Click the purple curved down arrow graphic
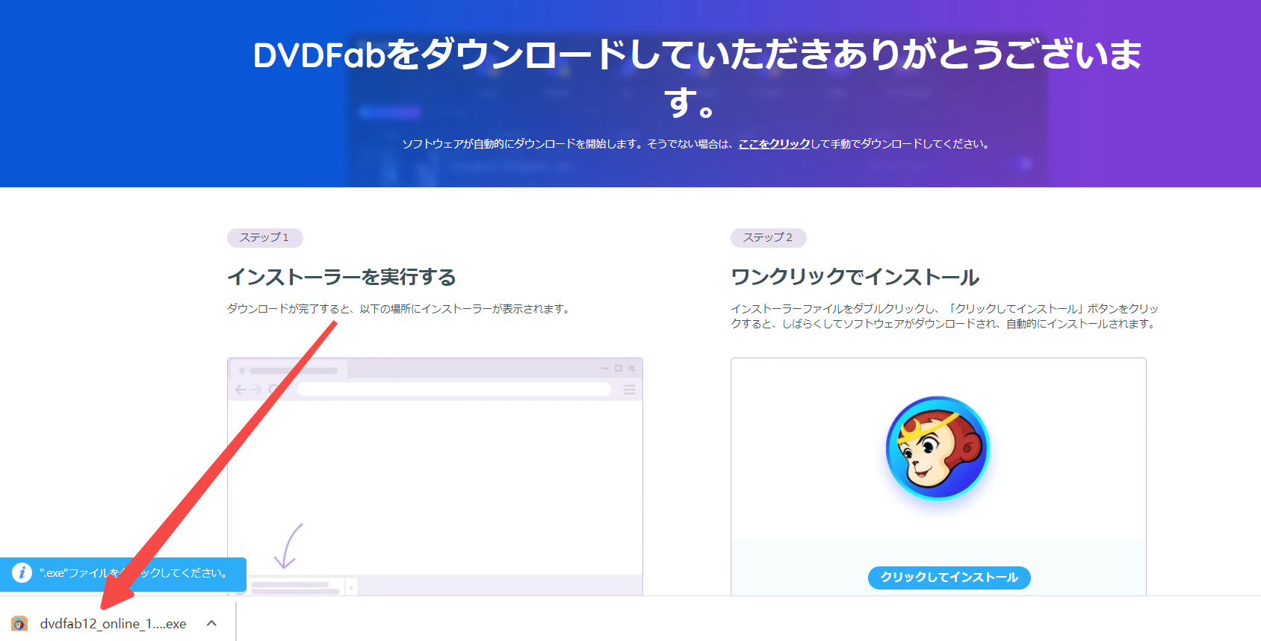1261x641 pixels. (x=288, y=546)
